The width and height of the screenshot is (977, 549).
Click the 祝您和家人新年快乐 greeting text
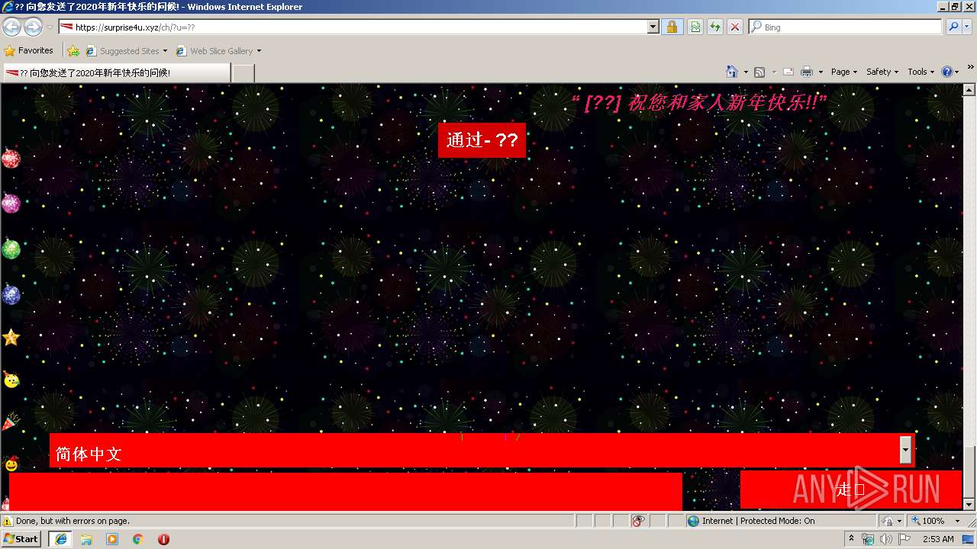click(x=699, y=102)
